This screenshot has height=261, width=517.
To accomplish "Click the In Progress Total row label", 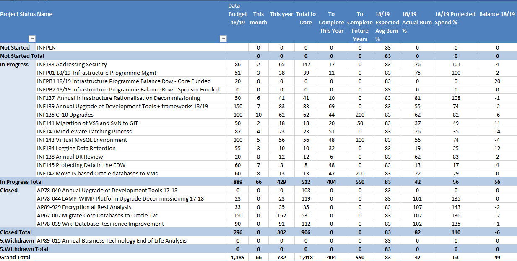I will [x=21, y=182].
